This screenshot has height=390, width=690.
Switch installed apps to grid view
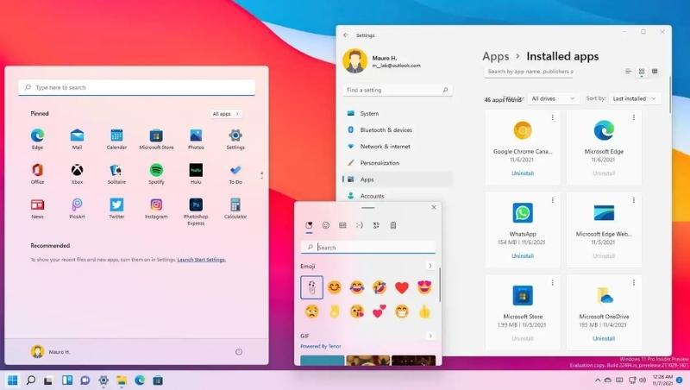[x=642, y=72]
